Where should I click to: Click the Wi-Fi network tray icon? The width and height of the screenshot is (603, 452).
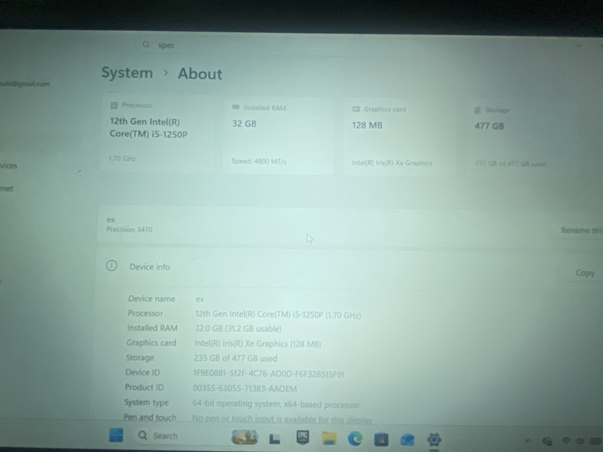[566, 441]
